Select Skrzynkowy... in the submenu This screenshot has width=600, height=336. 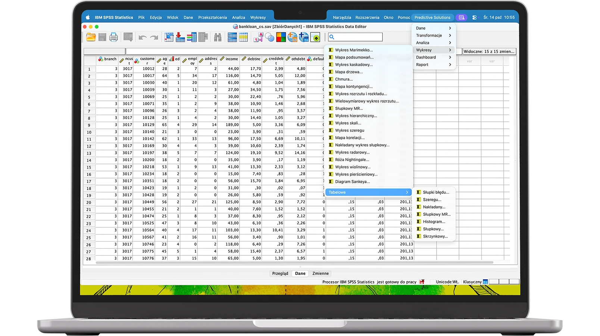(435, 236)
